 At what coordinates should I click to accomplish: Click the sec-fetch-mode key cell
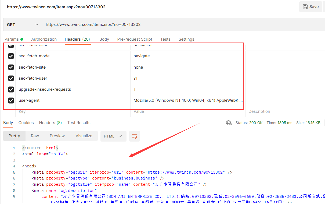(73, 56)
